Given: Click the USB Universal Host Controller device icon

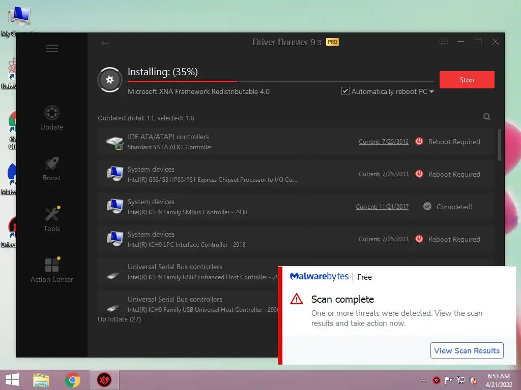Looking at the screenshot, I should [x=114, y=307].
